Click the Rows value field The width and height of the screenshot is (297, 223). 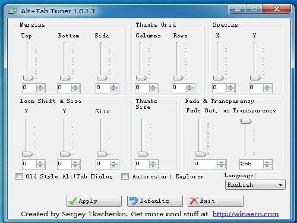pyautogui.click(x=179, y=88)
